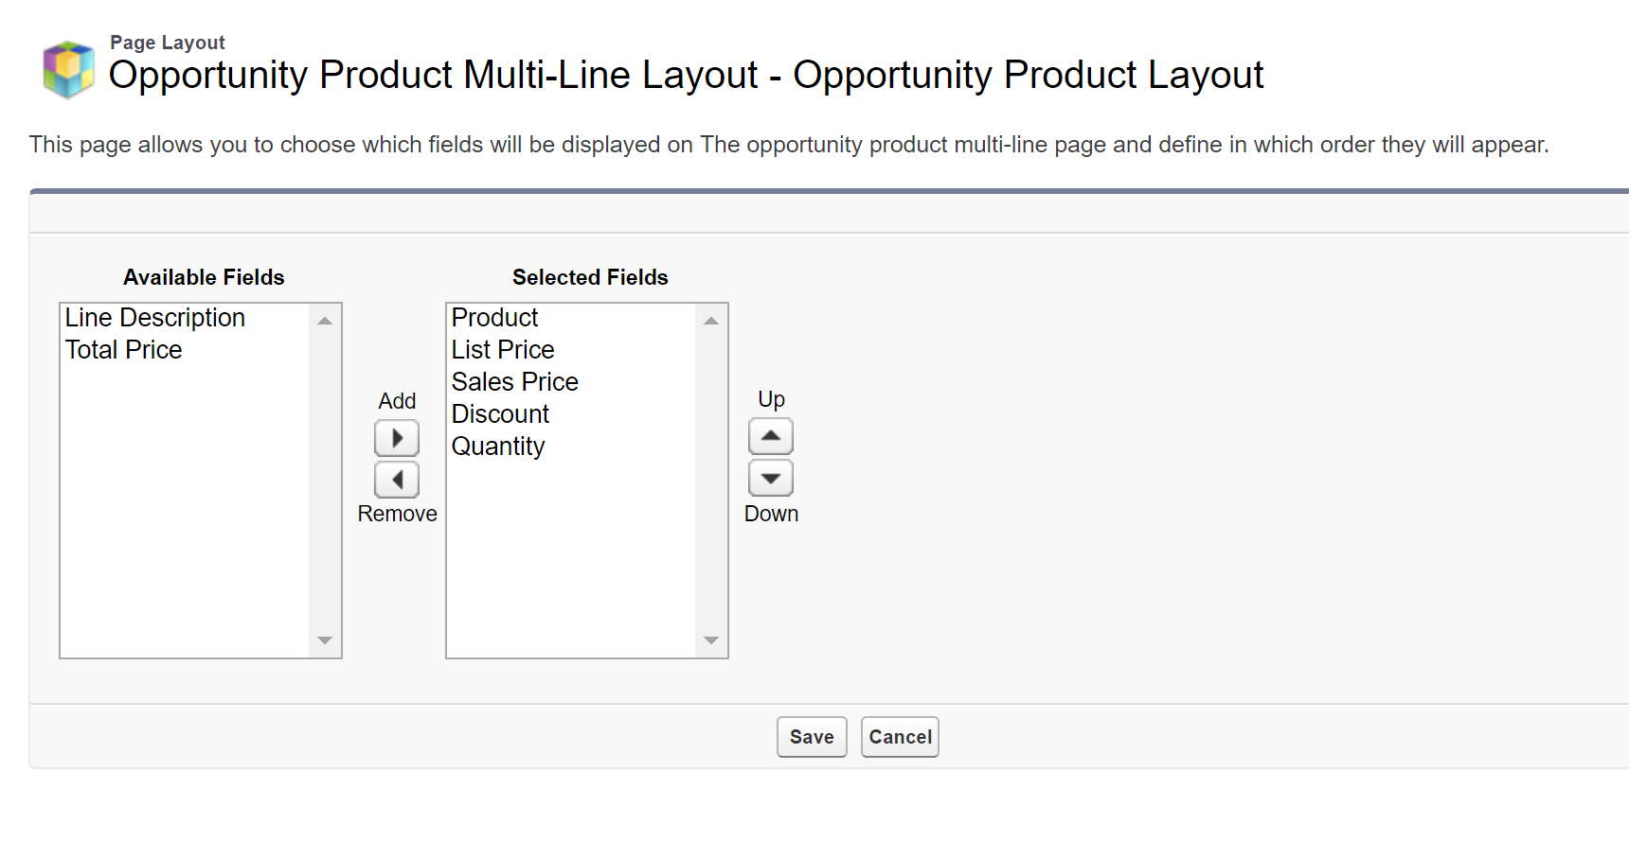Click the Add right arrow icon
The width and height of the screenshot is (1629, 841).
tap(397, 437)
